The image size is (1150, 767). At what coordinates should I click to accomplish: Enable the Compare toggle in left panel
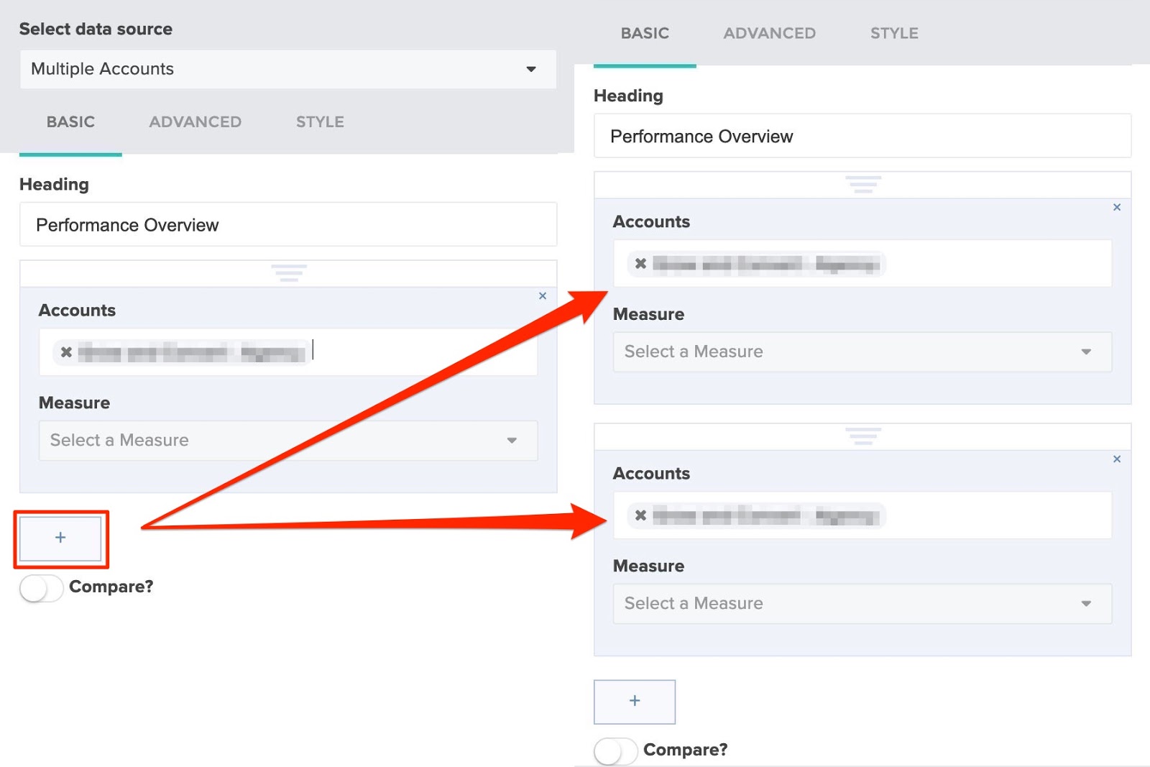[x=41, y=588]
